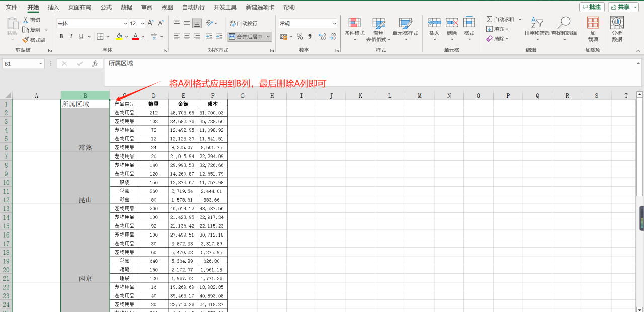The height and width of the screenshot is (312, 644).
Task: Click the Decrease Indent icon
Action: 209,36
